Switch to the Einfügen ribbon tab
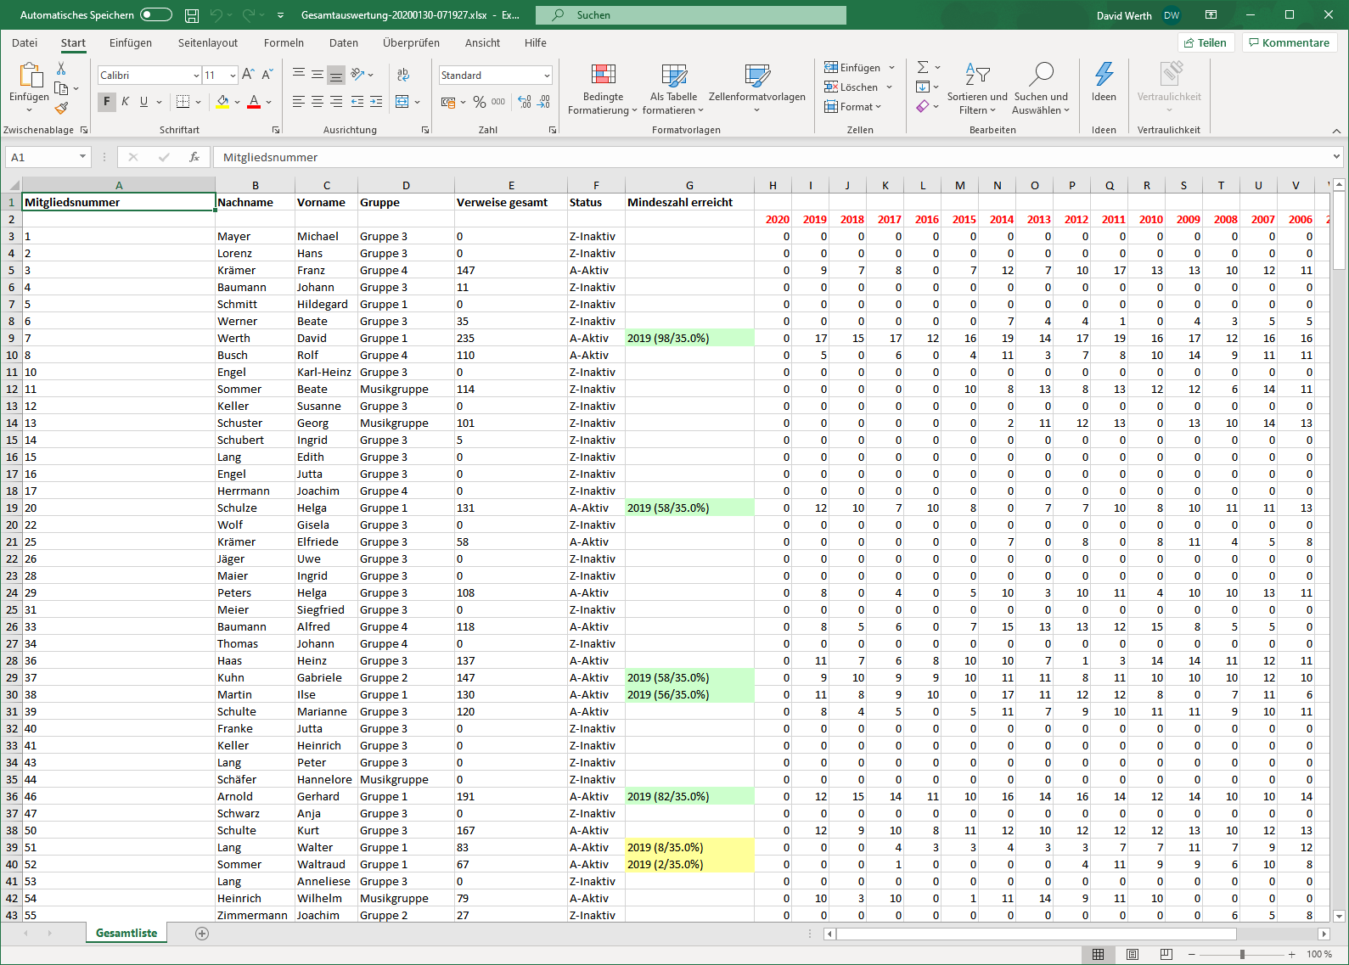Image resolution: width=1349 pixels, height=965 pixels. [131, 43]
